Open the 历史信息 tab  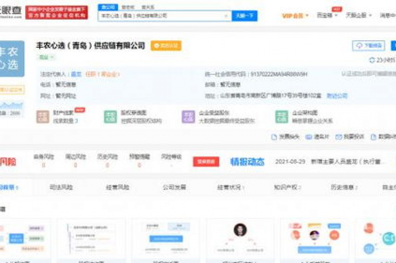point(344,187)
